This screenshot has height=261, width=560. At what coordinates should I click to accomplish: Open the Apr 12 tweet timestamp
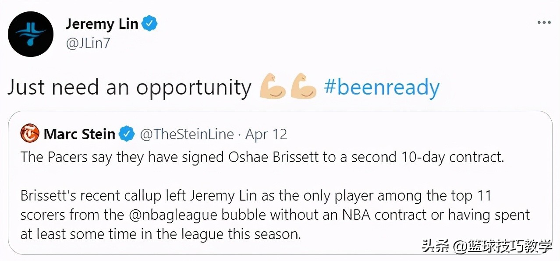pyautogui.click(x=266, y=134)
